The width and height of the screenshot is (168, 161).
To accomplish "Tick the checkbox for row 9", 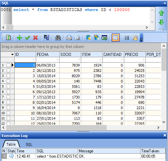I will (x=8, y=107).
